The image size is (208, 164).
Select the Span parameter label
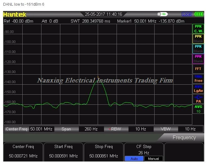click(x=66, y=129)
